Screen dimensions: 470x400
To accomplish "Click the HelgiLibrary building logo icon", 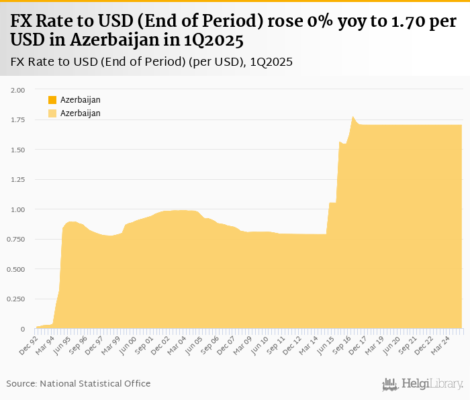I will [x=391, y=384].
